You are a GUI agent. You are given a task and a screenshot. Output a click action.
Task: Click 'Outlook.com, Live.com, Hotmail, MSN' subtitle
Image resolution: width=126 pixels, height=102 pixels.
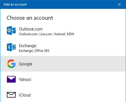click(x=46, y=34)
